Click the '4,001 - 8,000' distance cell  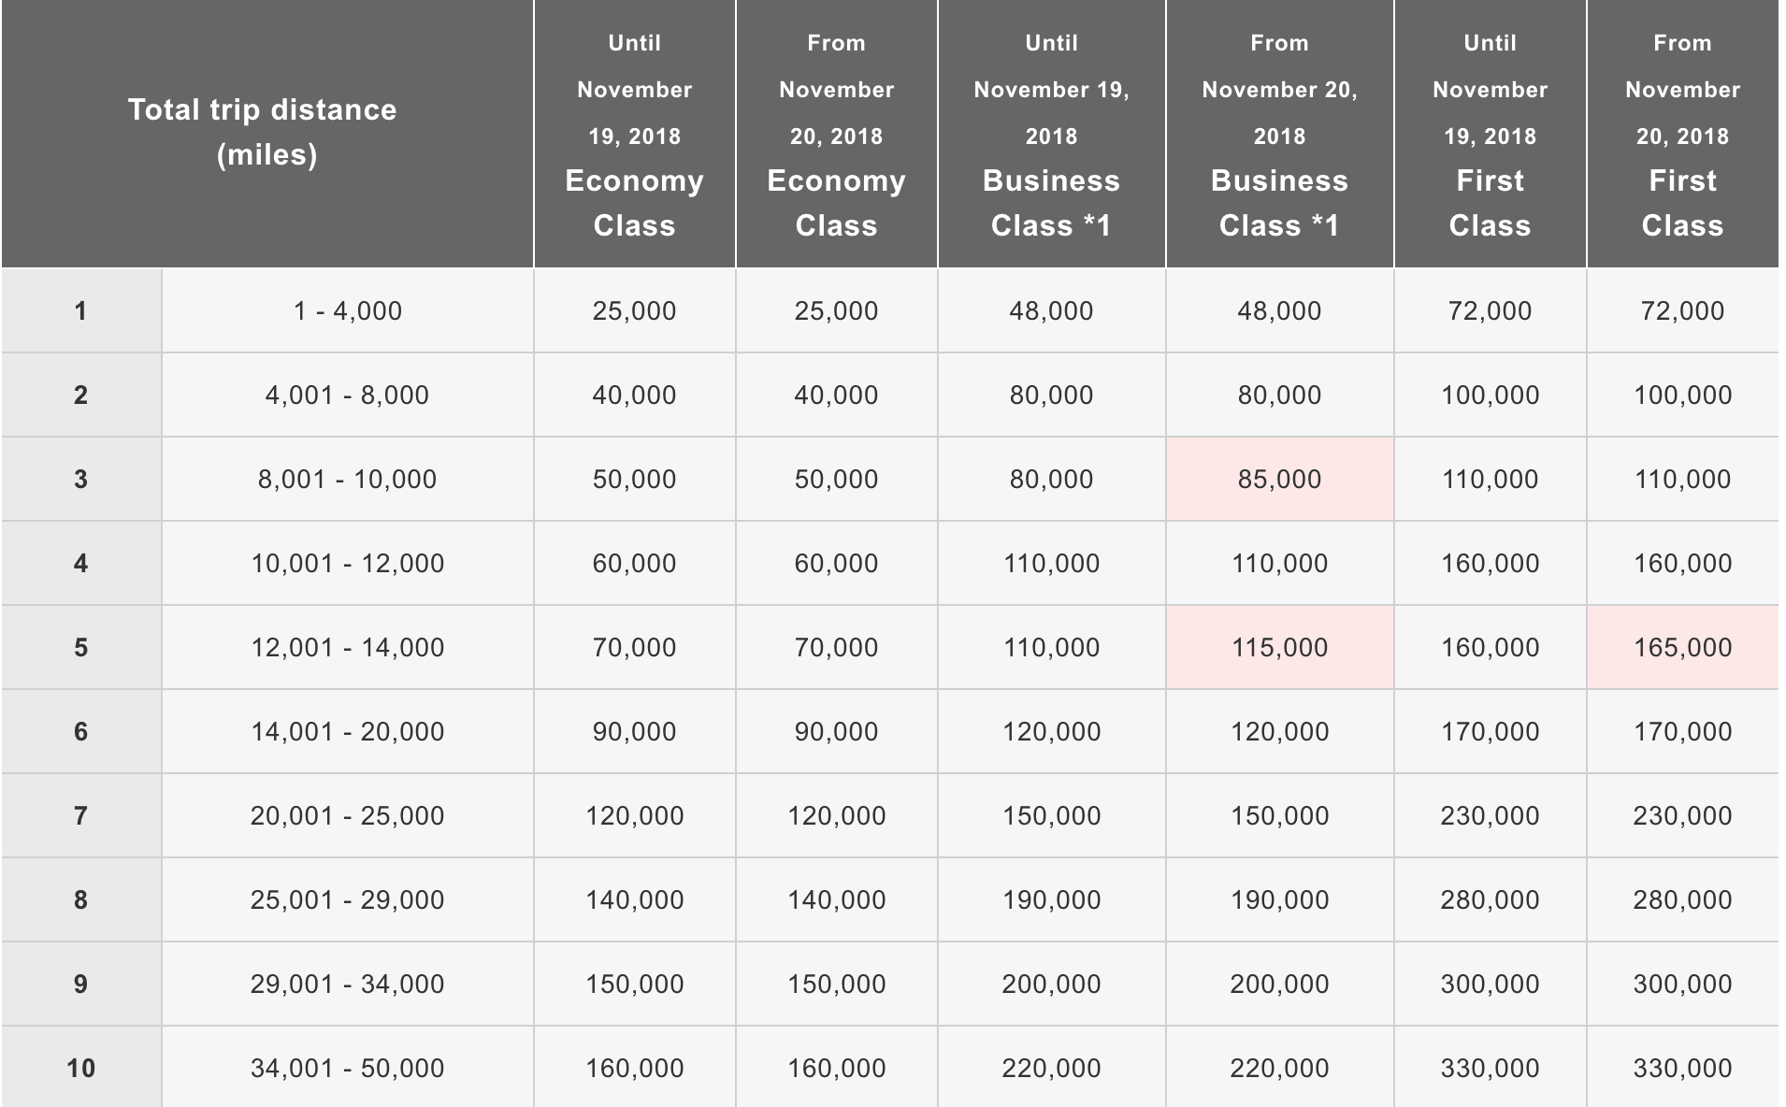tap(347, 395)
